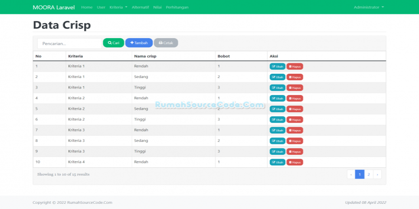Open the Perhitungan page
This screenshot has width=419, height=209.
[177, 7]
